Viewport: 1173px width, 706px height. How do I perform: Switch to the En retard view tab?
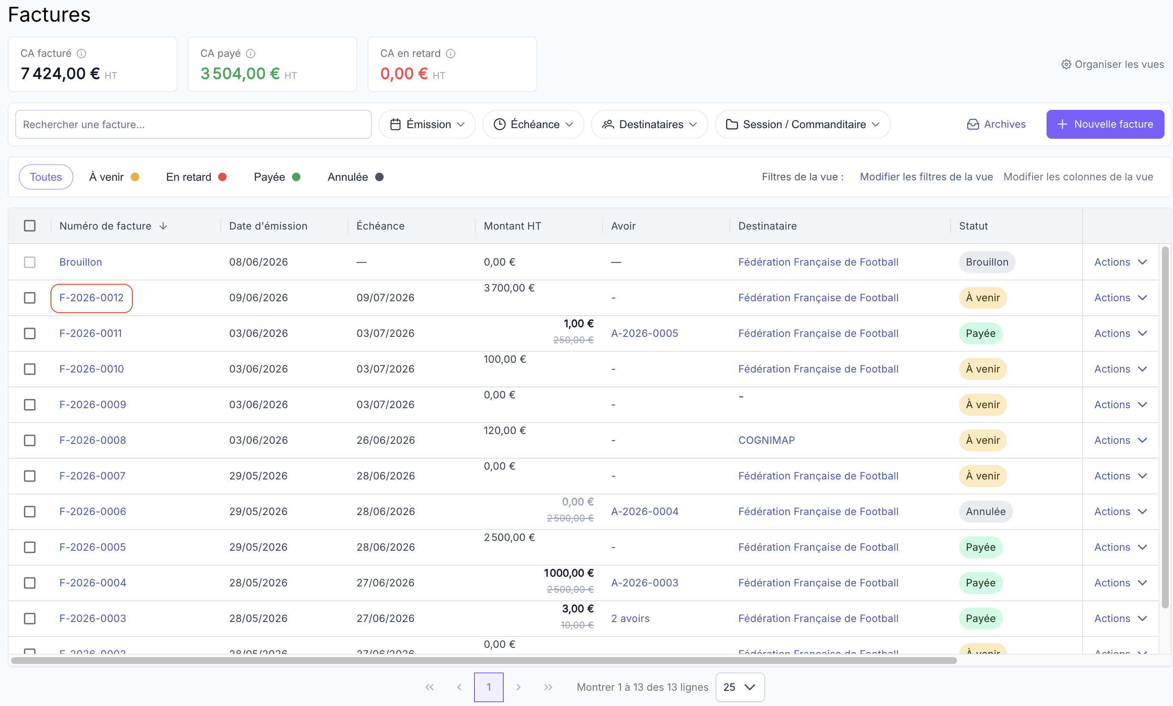[x=196, y=177]
